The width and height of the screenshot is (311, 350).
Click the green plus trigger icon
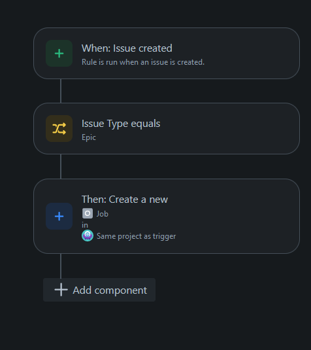tap(59, 54)
